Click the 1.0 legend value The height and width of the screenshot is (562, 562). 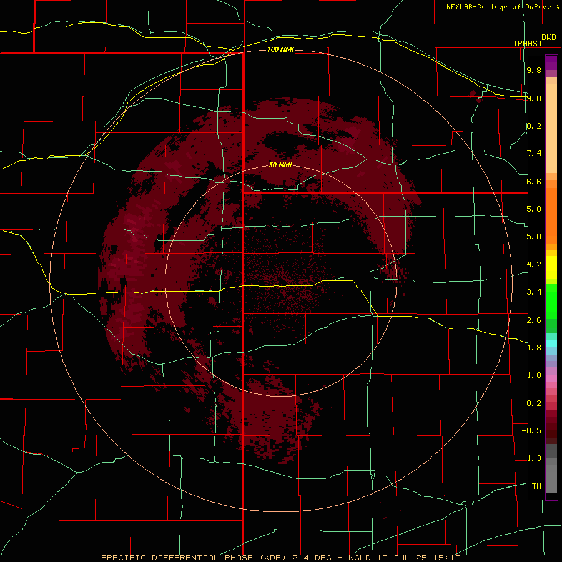point(534,375)
